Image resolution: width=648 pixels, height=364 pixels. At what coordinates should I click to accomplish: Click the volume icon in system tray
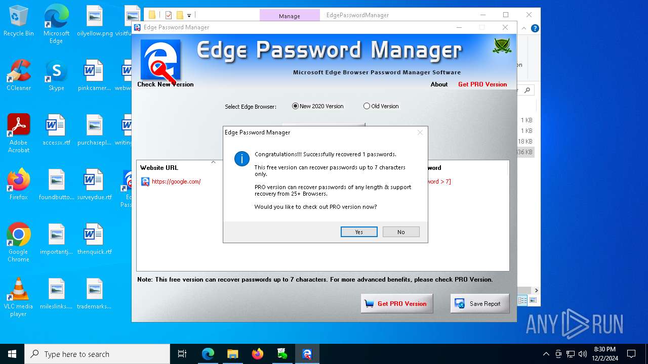coord(583,354)
